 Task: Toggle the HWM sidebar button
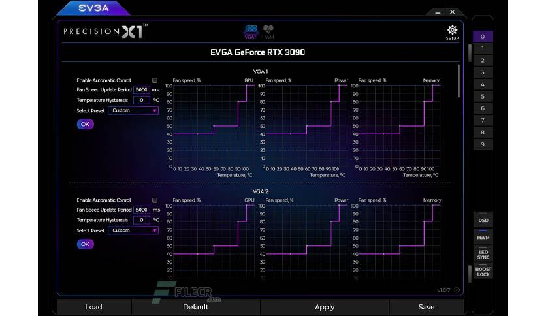point(483,236)
